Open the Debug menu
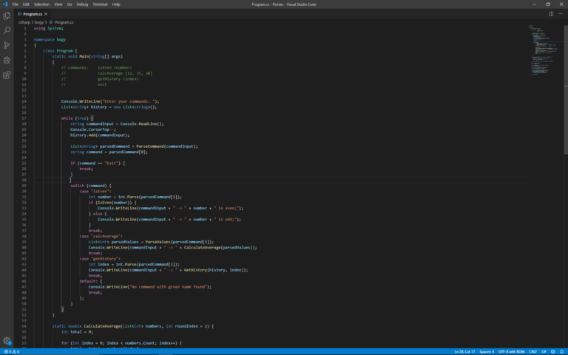The width and height of the screenshot is (568, 355). [x=81, y=4]
